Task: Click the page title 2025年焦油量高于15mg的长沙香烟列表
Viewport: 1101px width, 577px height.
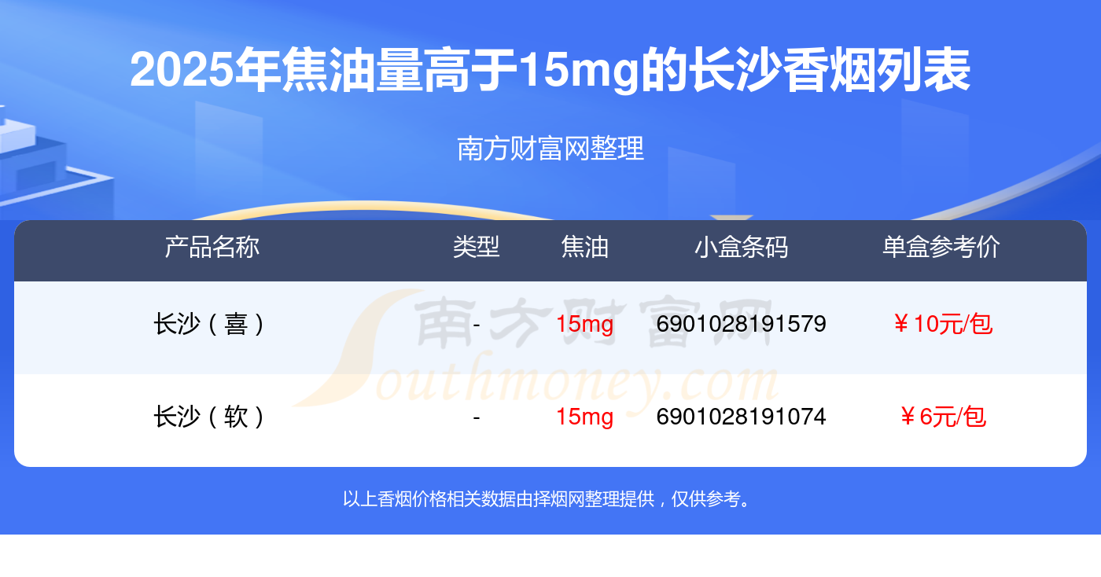Action: (x=550, y=70)
